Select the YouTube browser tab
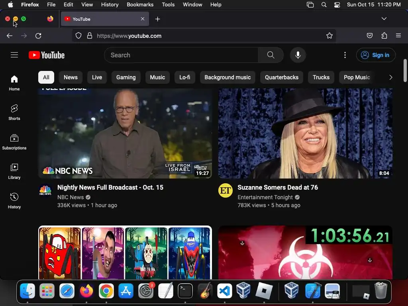This screenshot has width=408, height=306. pos(105,19)
